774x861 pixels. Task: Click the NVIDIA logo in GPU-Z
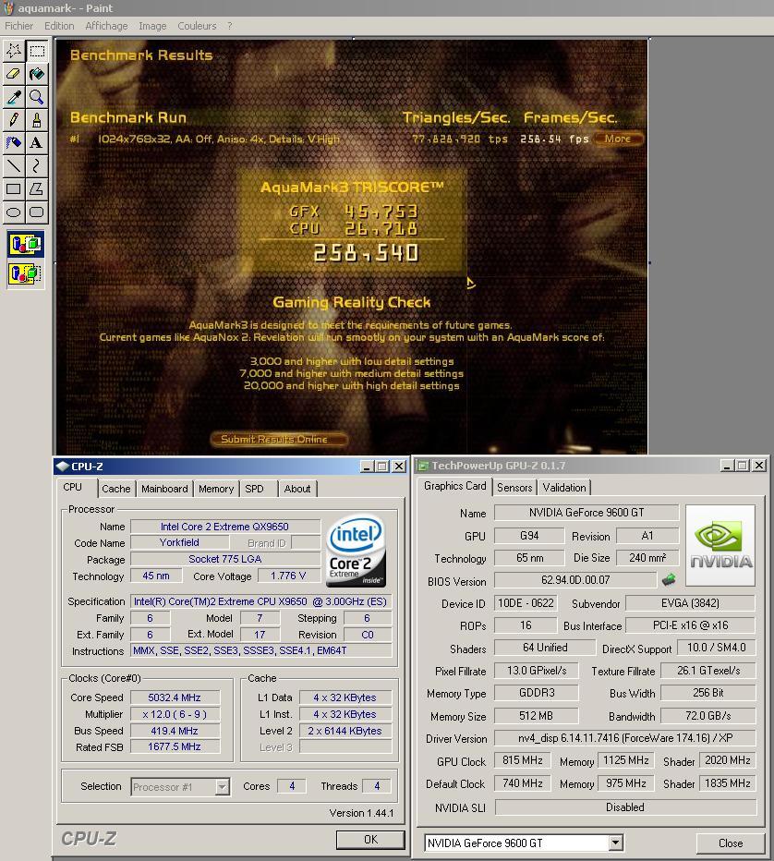(720, 545)
